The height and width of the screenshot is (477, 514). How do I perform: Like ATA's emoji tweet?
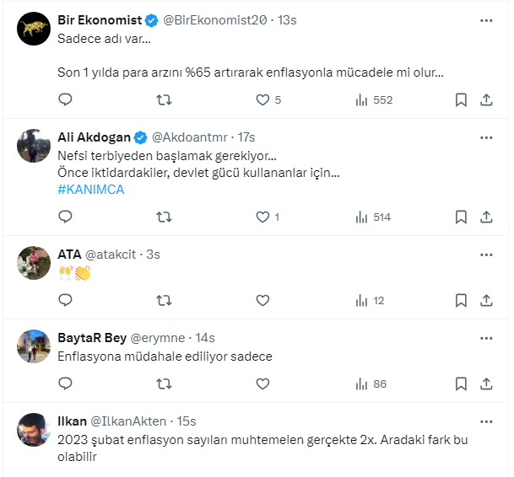[262, 300]
